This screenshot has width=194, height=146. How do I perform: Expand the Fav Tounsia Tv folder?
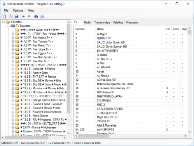pyautogui.click(x=13, y=42)
